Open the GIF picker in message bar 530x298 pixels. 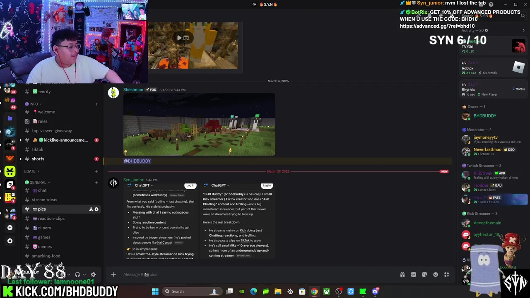pos(413,274)
